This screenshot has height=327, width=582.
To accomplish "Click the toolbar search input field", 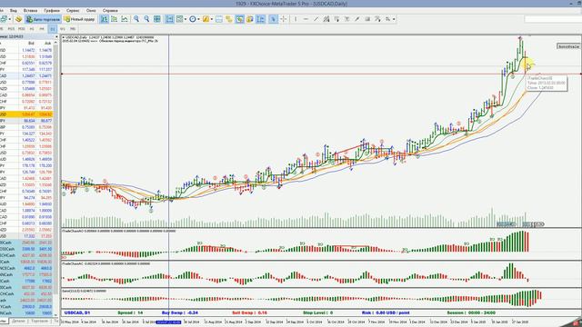I will 553,19.
